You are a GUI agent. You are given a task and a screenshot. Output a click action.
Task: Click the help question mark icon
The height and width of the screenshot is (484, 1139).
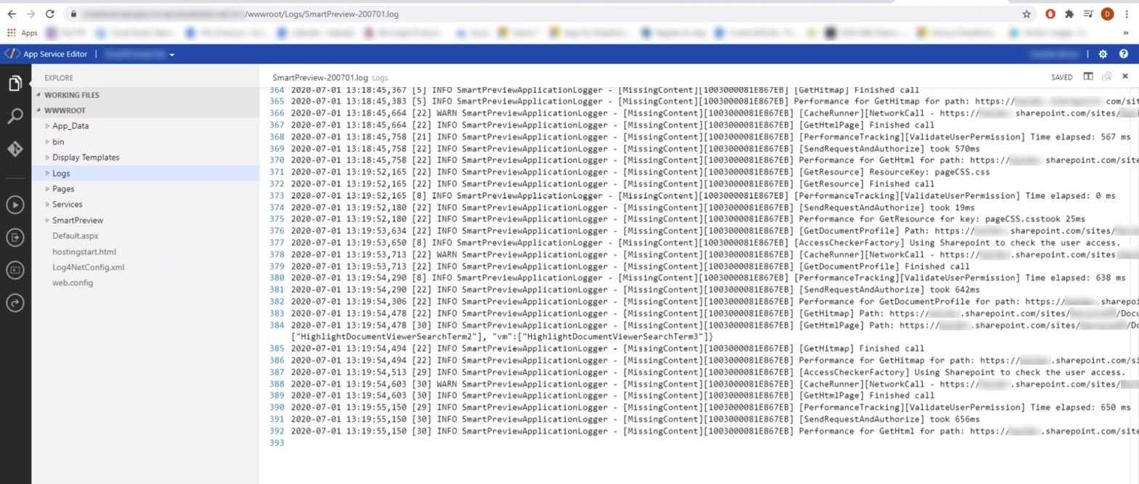(x=1123, y=54)
